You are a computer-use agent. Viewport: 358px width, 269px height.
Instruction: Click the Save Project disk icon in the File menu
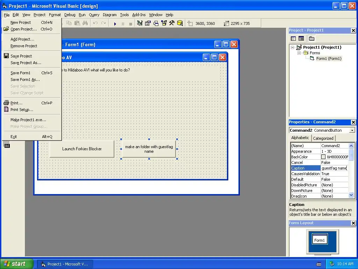[6, 56]
